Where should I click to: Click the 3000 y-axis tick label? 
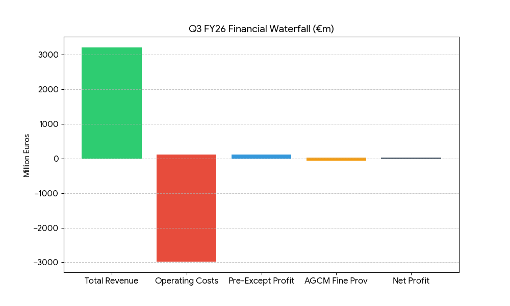(48, 55)
